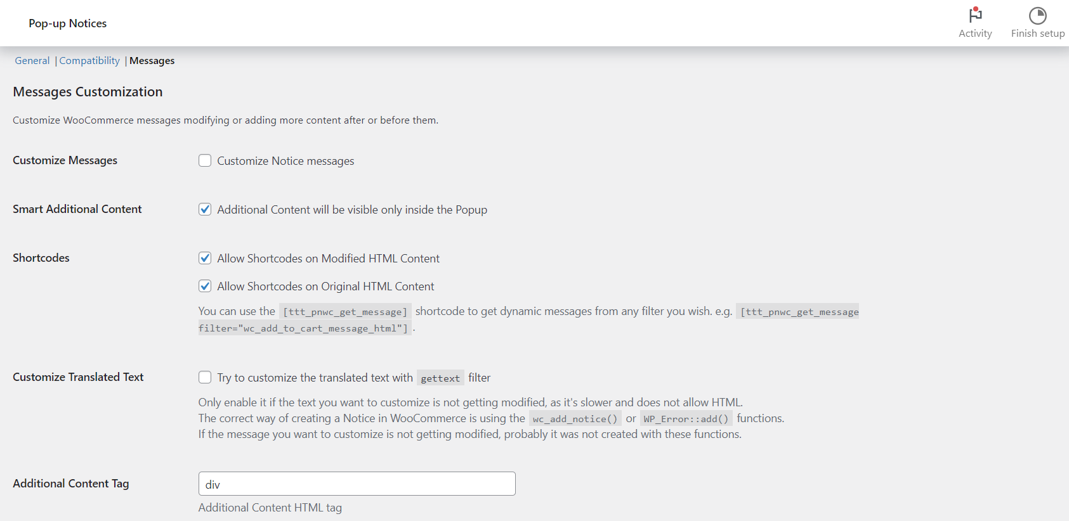This screenshot has height=521, width=1069.
Task: Click the Pop-up Notices page title
Action: pos(68,23)
